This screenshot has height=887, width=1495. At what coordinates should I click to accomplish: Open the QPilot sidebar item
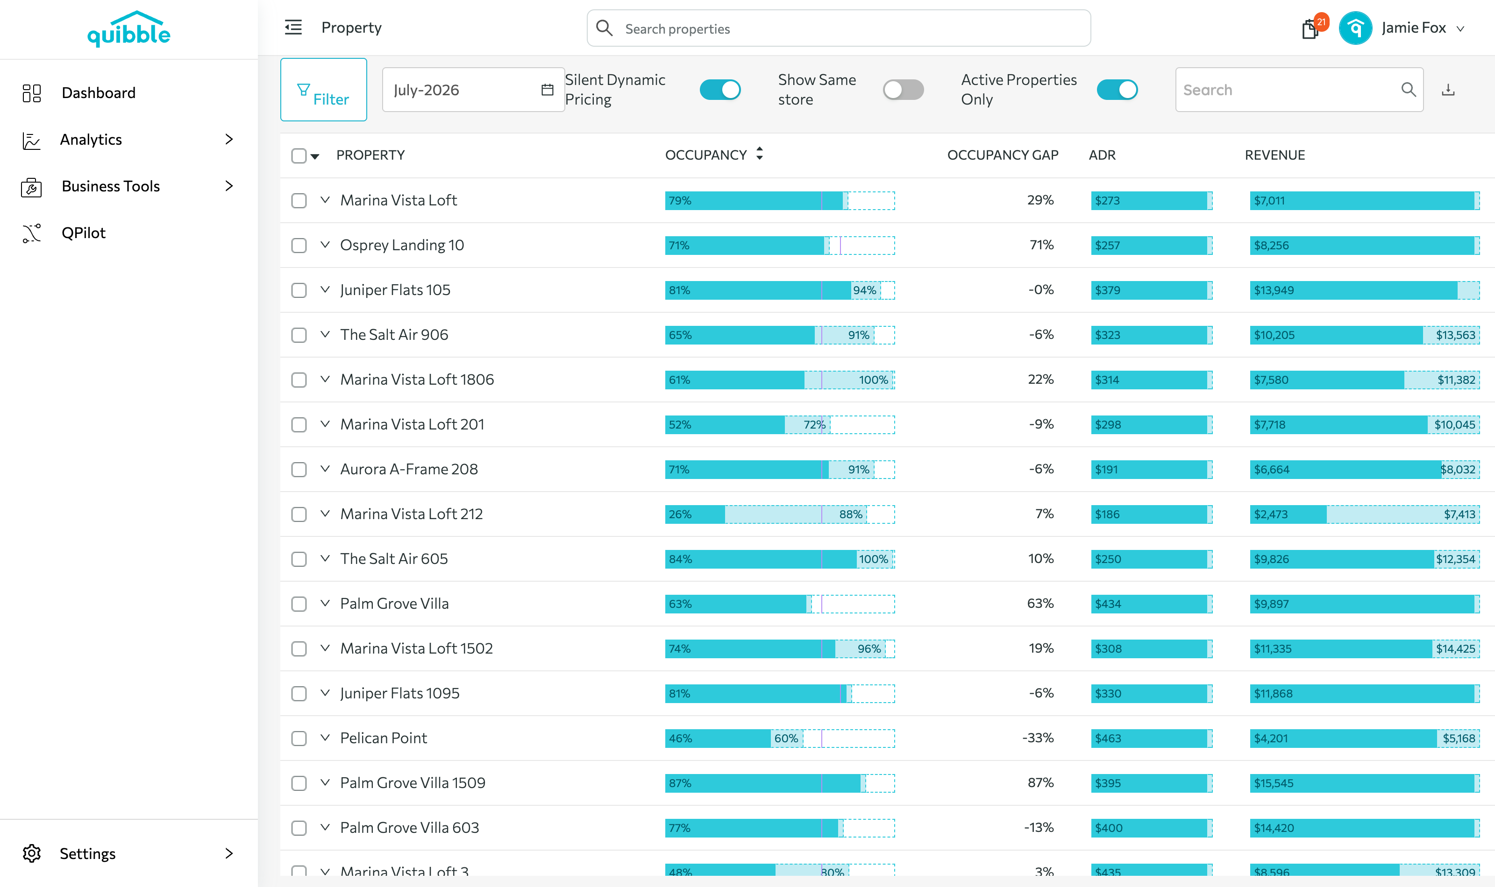click(x=83, y=232)
